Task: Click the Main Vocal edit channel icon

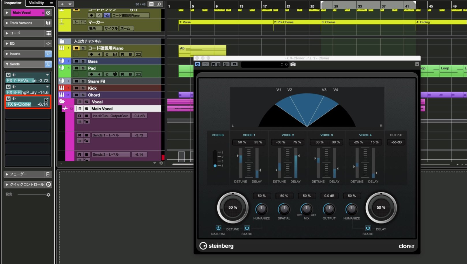Action: coord(48,13)
